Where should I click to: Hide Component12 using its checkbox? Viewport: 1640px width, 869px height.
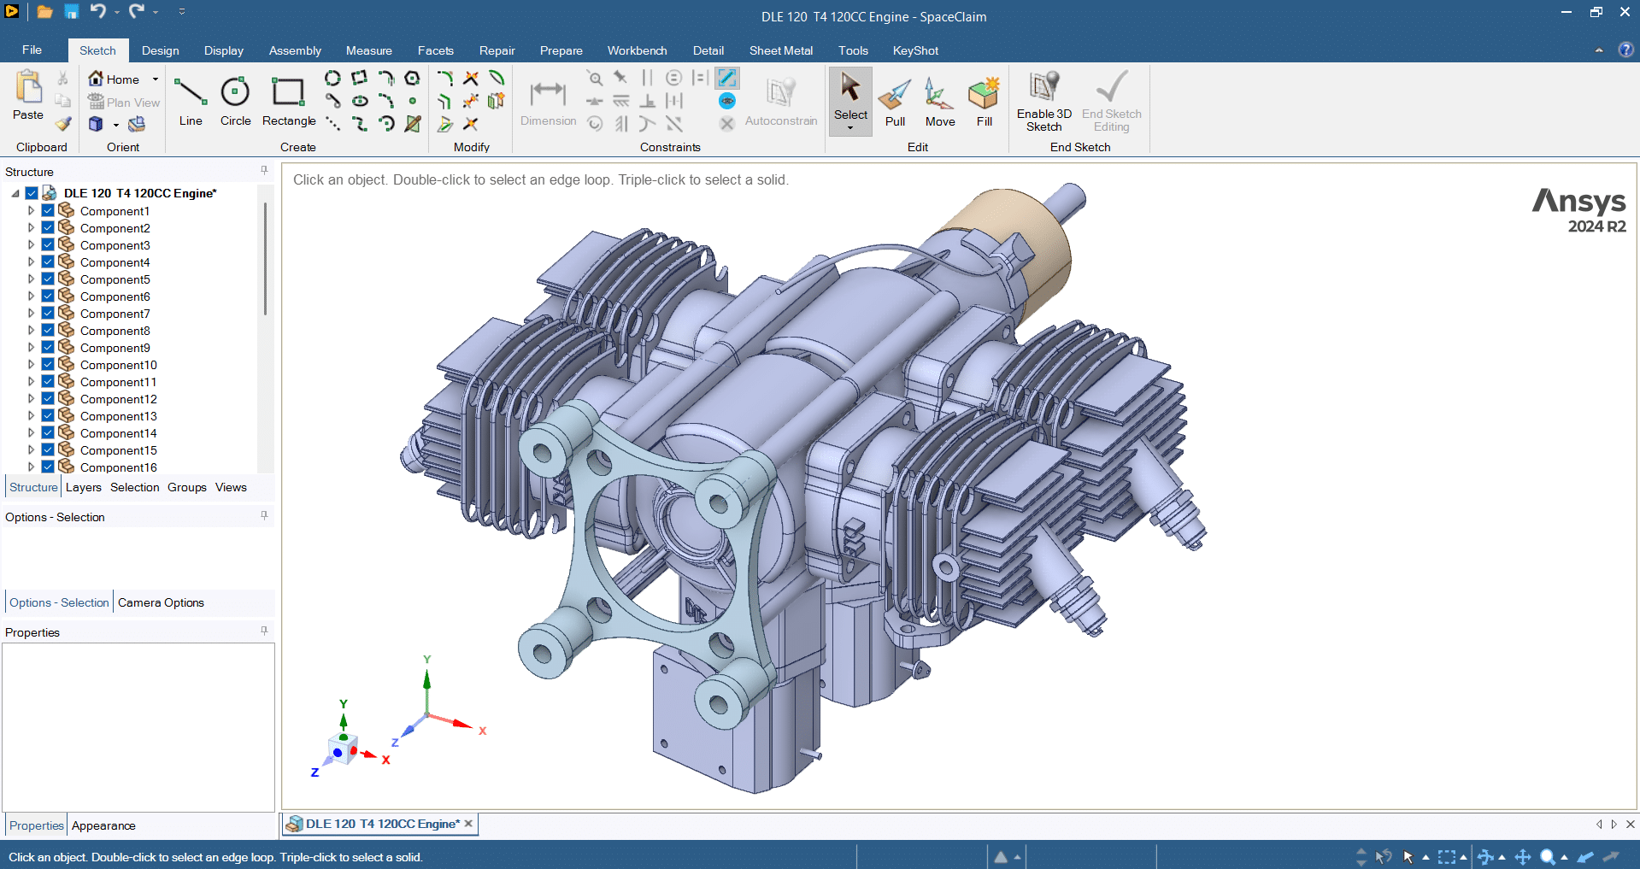click(x=48, y=399)
